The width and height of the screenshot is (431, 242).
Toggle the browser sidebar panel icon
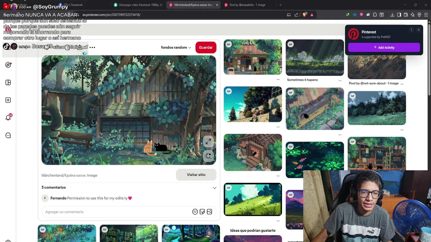coord(399,15)
